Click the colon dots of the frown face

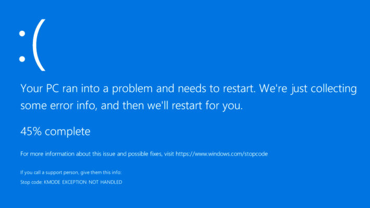click(22, 45)
